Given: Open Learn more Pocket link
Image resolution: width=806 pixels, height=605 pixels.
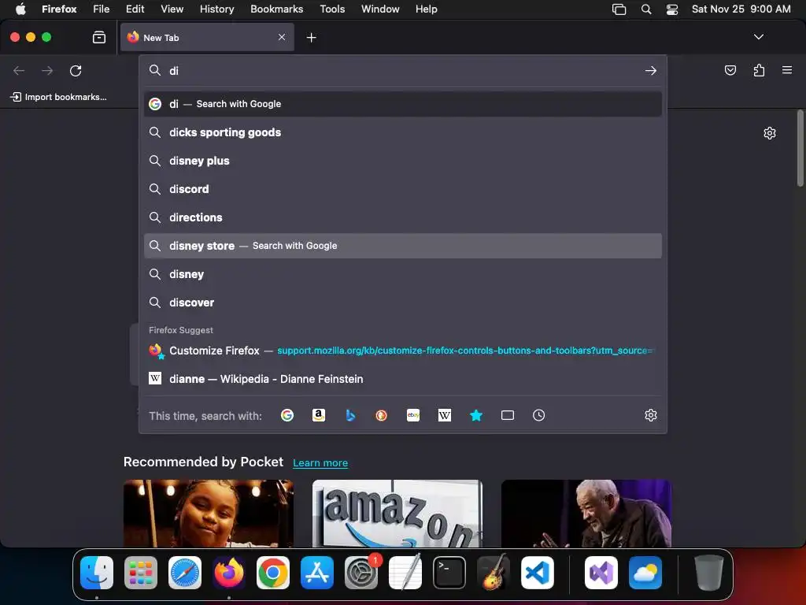Looking at the screenshot, I should click(x=320, y=463).
